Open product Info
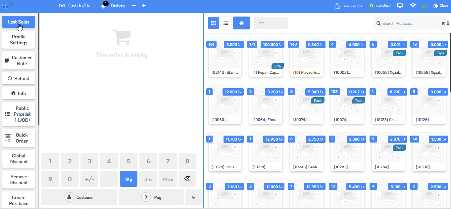The height and width of the screenshot is (209, 451). [19, 93]
